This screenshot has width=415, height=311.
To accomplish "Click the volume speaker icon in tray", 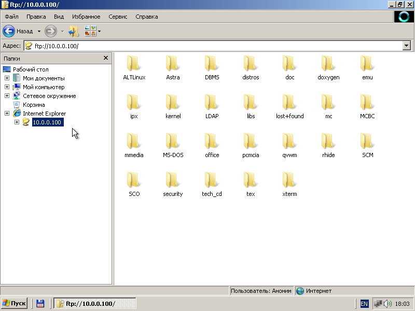I will click(x=387, y=304).
